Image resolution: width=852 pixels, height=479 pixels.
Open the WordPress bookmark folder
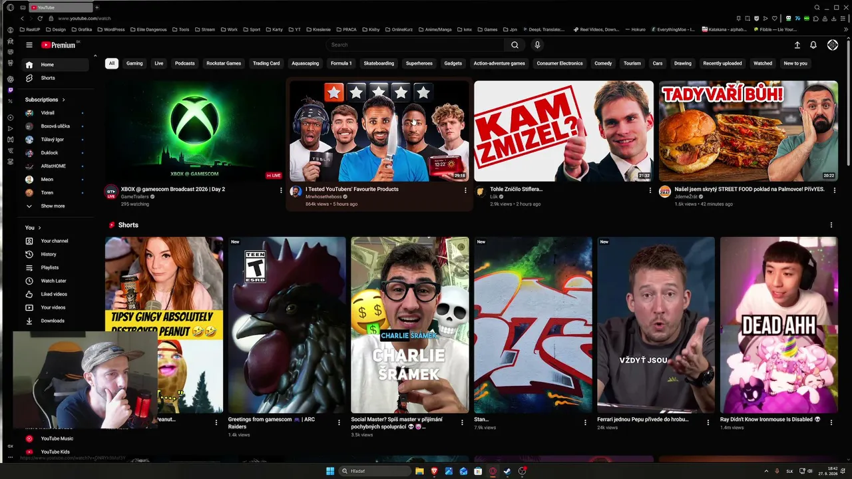coord(110,29)
